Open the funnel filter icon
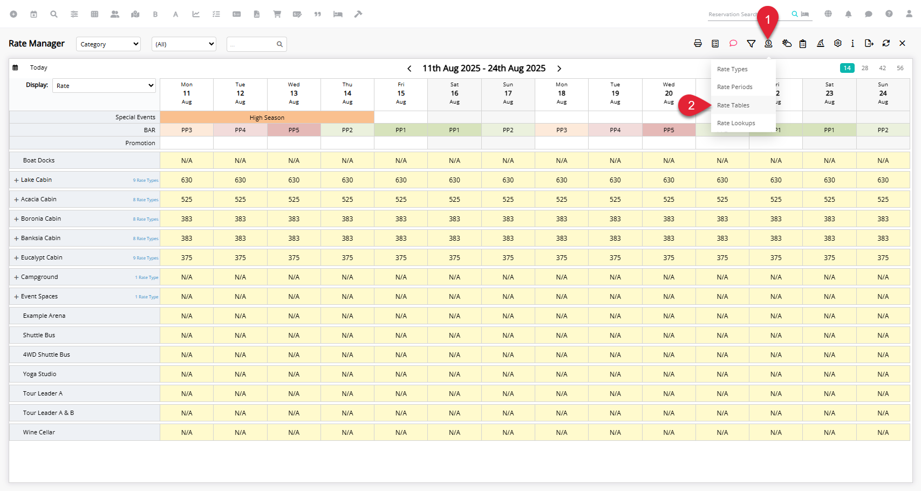This screenshot has height=491, width=921. point(751,43)
